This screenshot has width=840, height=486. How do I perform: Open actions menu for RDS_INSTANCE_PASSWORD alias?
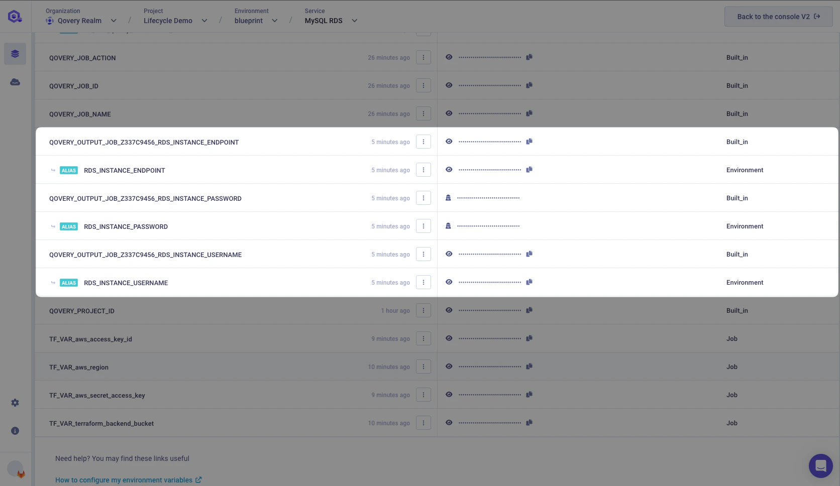[424, 226]
